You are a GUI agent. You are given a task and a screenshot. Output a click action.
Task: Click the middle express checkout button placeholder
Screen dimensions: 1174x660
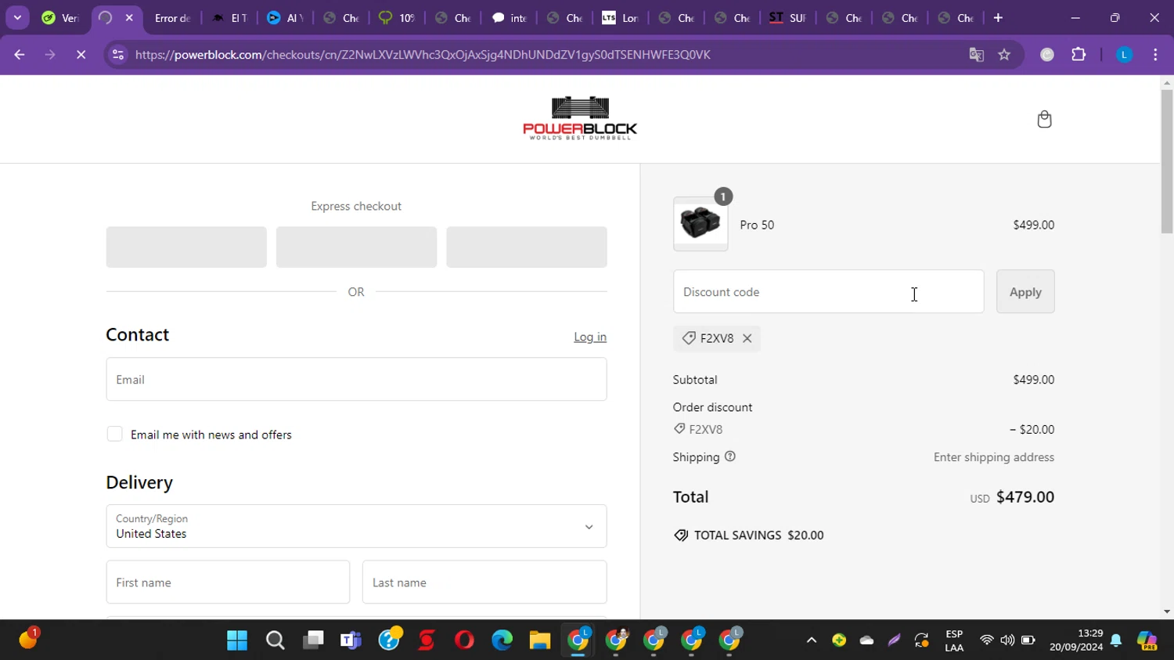(356, 247)
